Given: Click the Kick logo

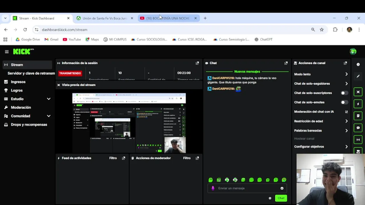Looking at the screenshot, I should [23, 52].
